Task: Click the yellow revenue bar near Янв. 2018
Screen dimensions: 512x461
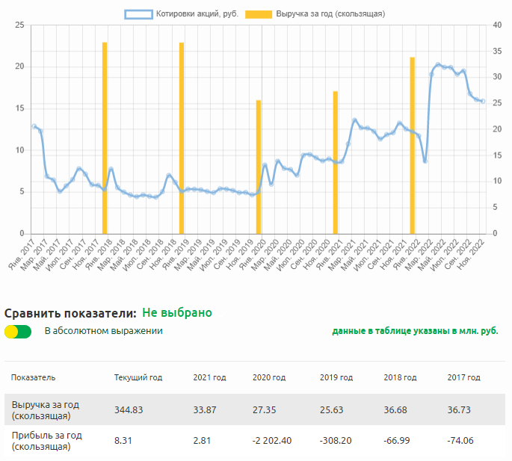Action: tap(105, 138)
